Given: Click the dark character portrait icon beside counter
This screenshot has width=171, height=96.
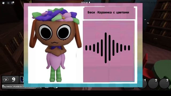Looking at the screenshot, I should (22, 80).
